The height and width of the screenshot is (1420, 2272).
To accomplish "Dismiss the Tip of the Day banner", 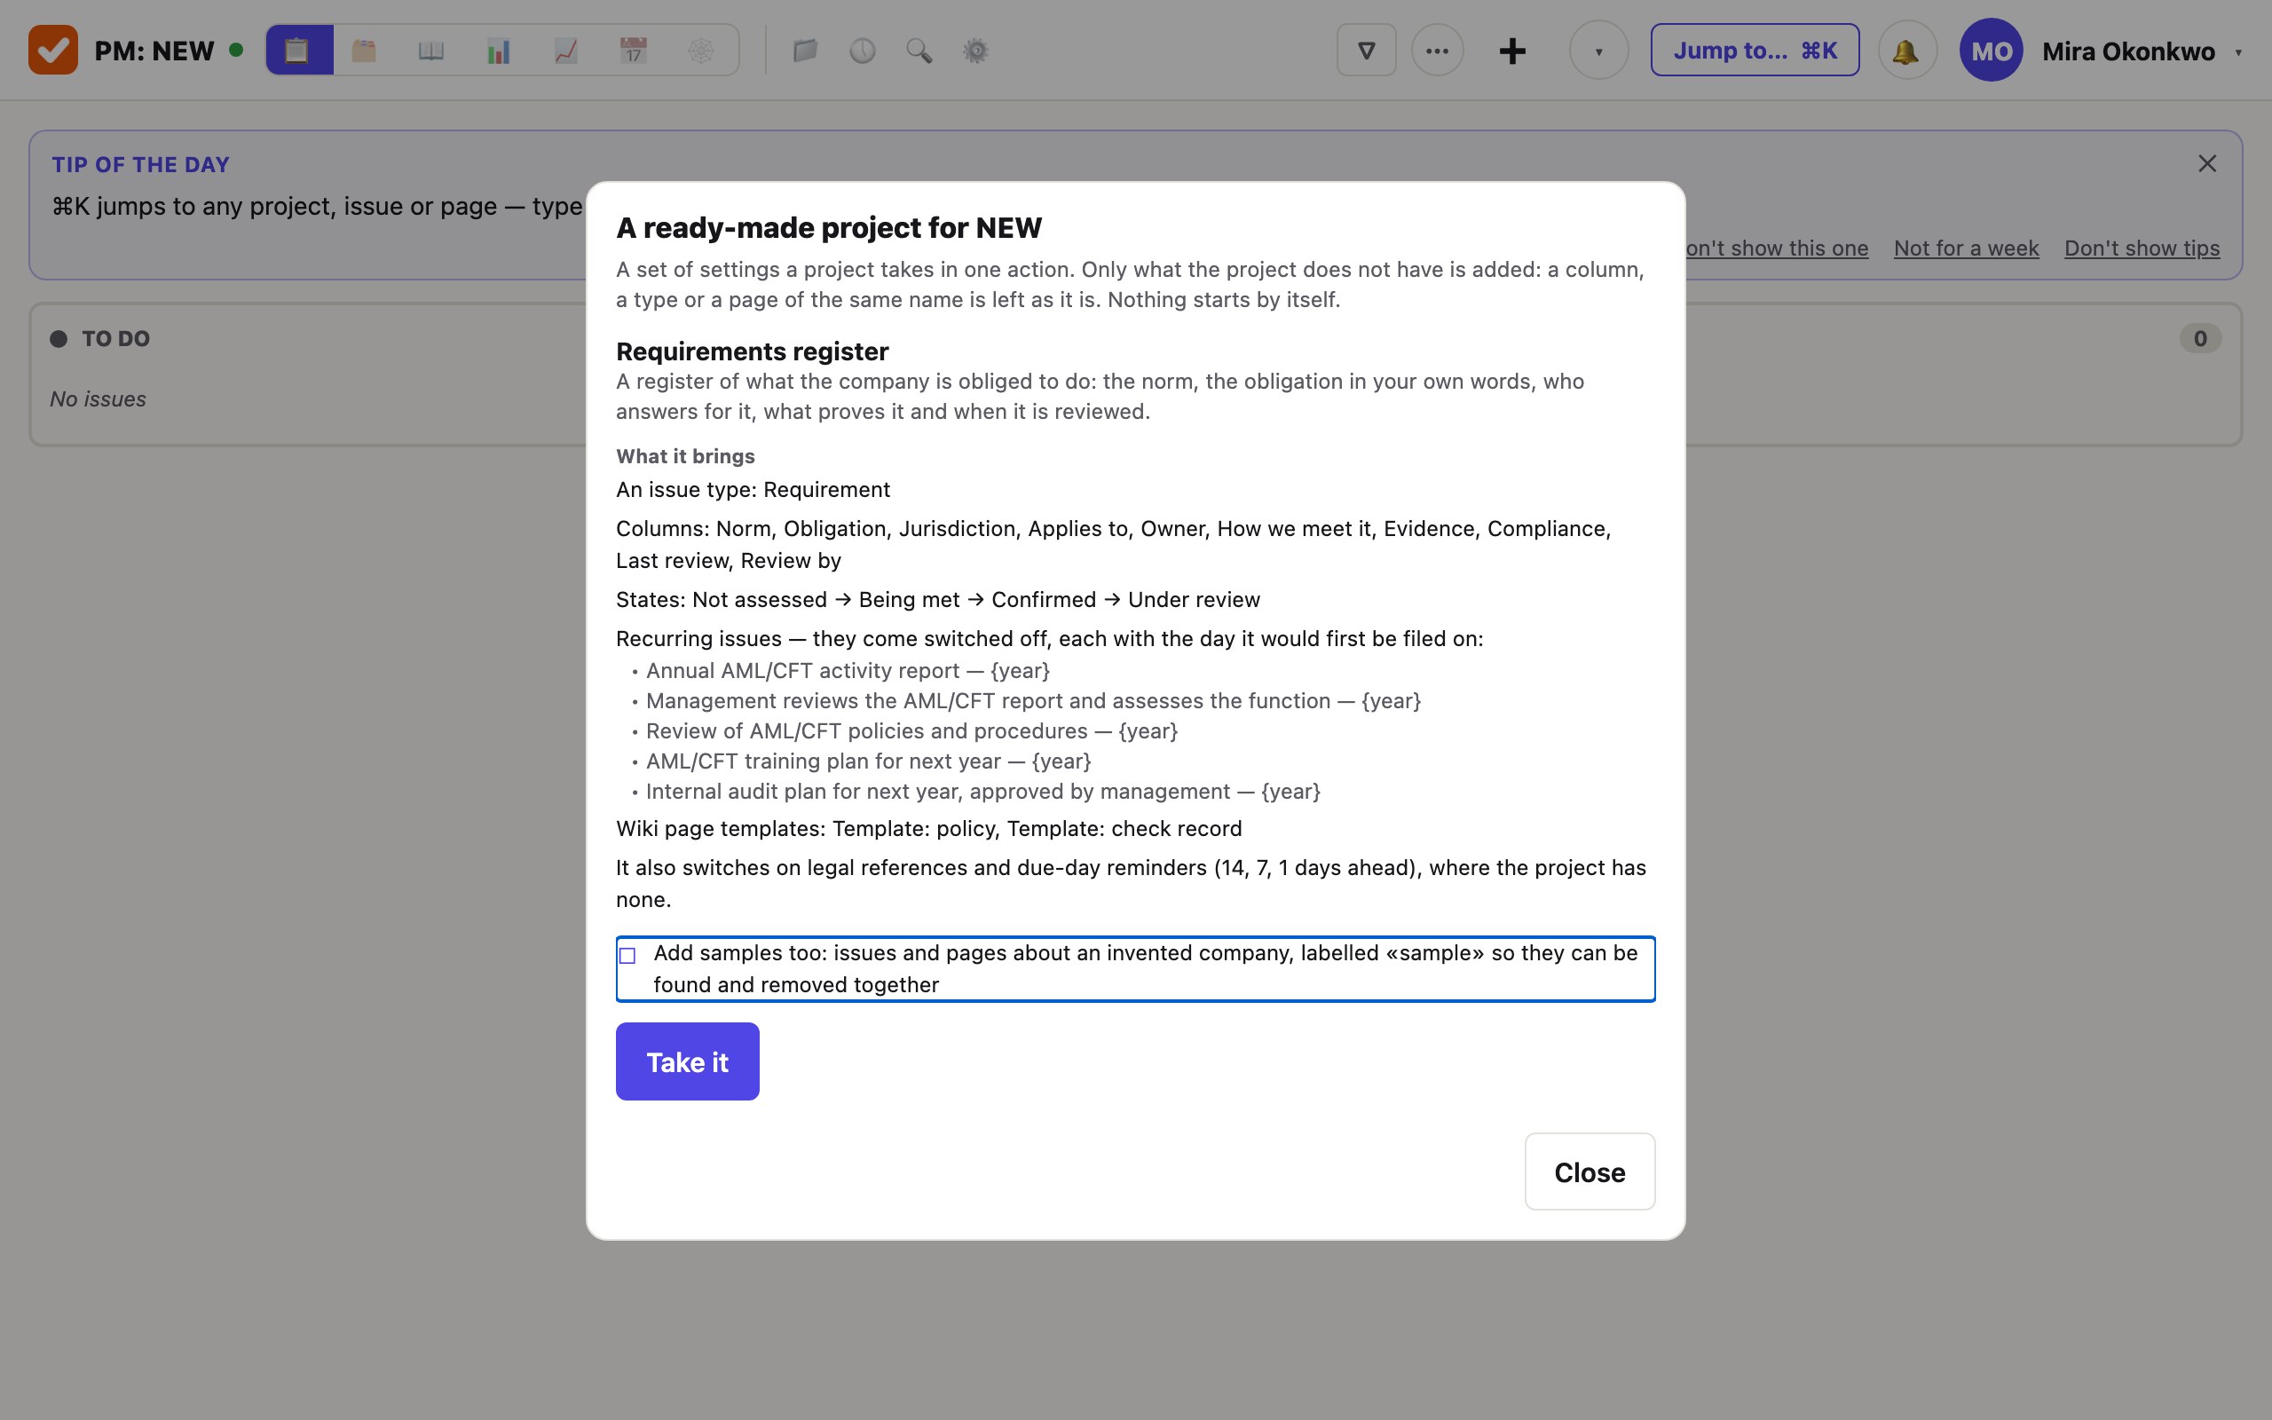I will pos(2207,164).
